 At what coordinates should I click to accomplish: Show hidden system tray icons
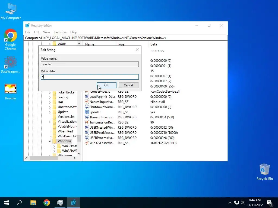coord(230,203)
